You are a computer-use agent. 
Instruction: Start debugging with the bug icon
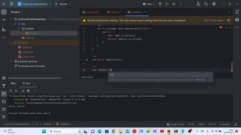[x=174, y=4]
